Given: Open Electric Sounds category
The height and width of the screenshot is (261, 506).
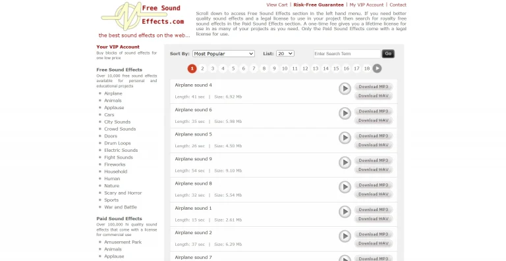Looking at the screenshot, I should [x=121, y=151].
